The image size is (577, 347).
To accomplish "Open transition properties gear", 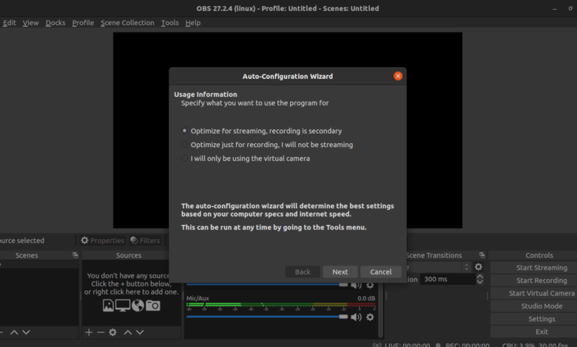I will 479,267.
